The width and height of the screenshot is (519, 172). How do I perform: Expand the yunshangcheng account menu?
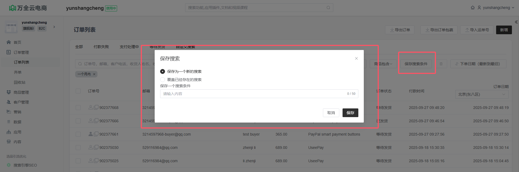pos(496,8)
